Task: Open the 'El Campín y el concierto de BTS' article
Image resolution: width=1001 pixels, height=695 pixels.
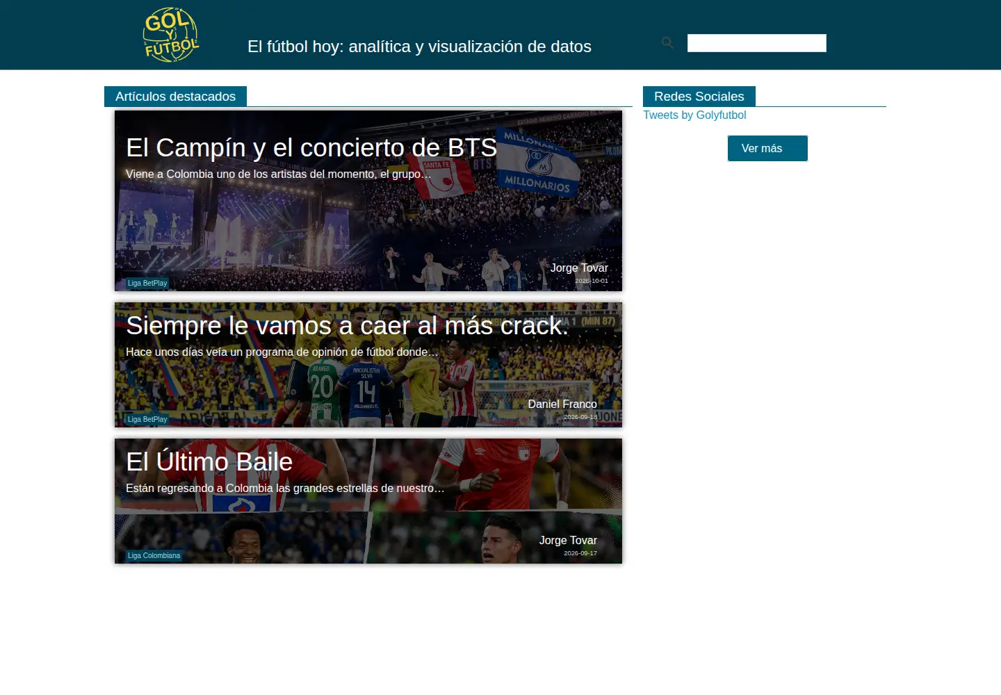Action: (311, 148)
